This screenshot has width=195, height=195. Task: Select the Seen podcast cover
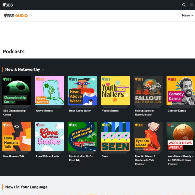[115, 136]
